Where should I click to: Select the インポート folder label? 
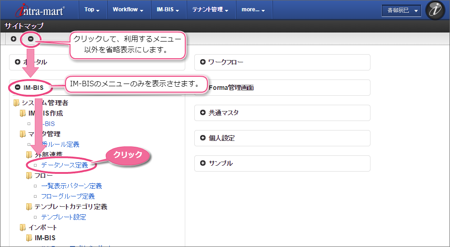coord(42,228)
